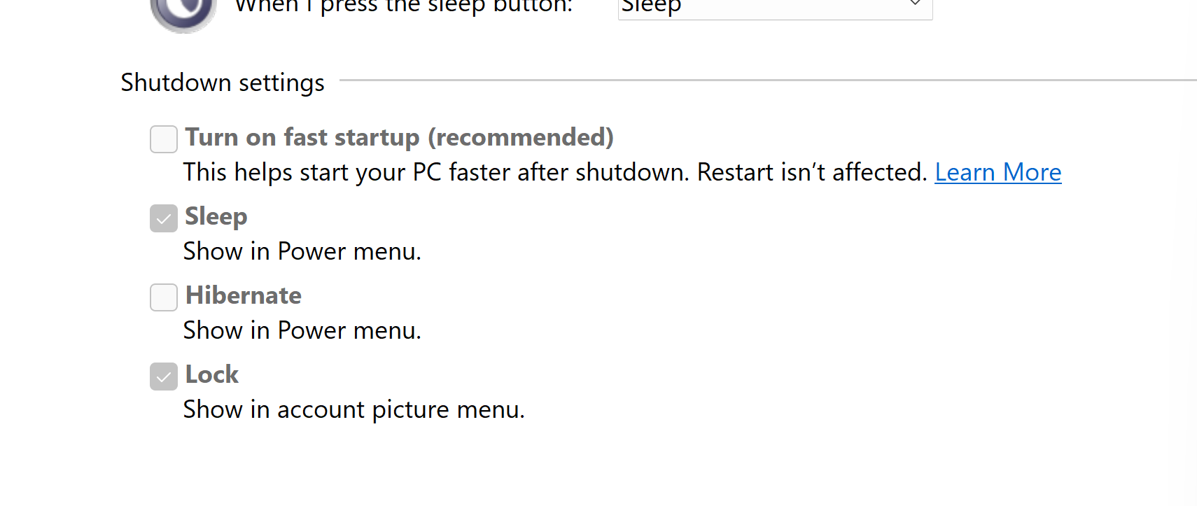Click 'Show in Power menu' under Hibernate
The image size is (1197, 506).
[x=302, y=330]
